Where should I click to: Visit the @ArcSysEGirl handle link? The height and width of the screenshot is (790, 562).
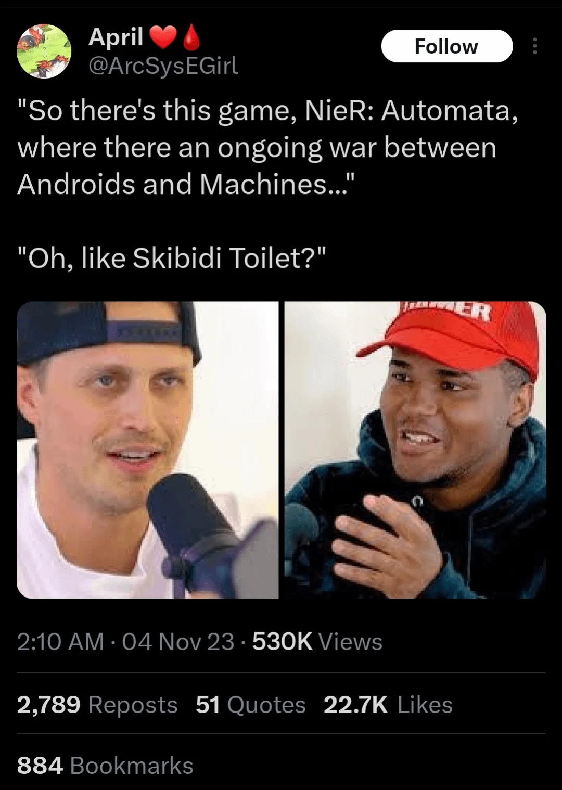coord(163,66)
